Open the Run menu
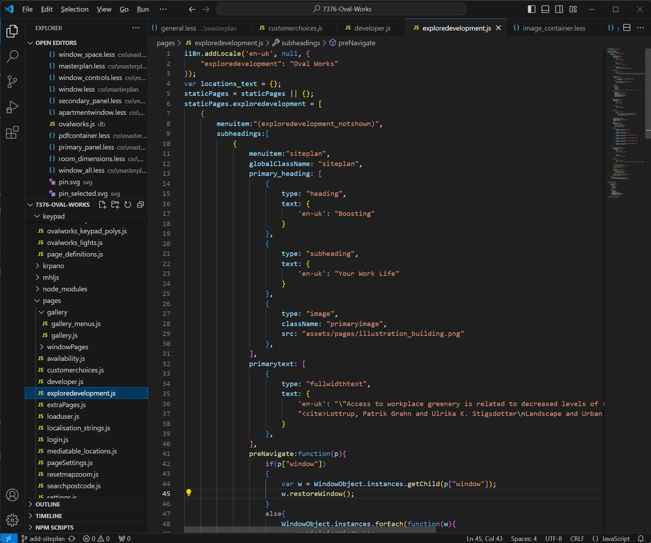 tap(143, 9)
